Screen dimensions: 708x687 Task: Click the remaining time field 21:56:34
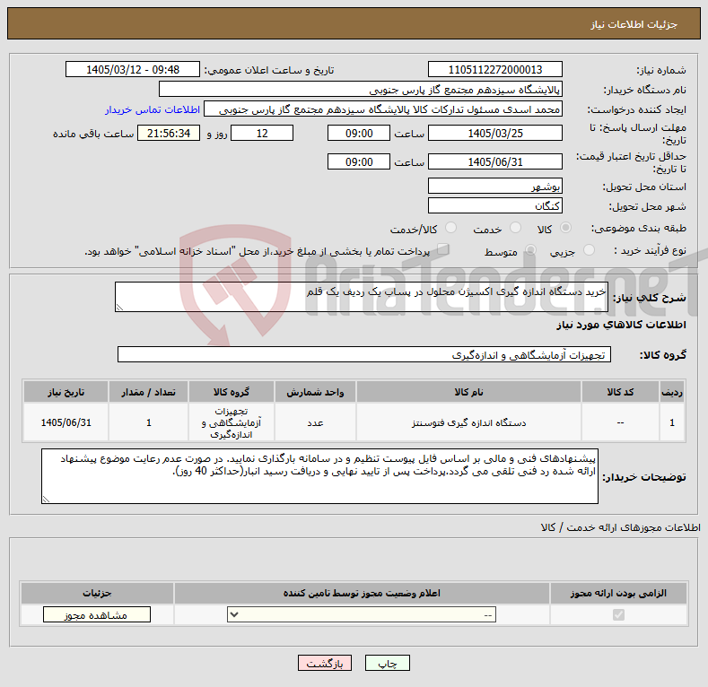(x=169, y=133)
